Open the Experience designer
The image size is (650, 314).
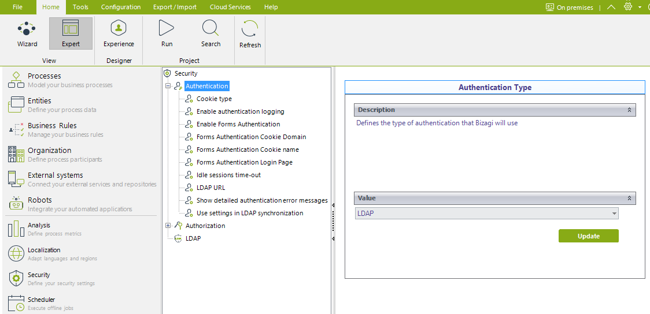tap(119, 34)
